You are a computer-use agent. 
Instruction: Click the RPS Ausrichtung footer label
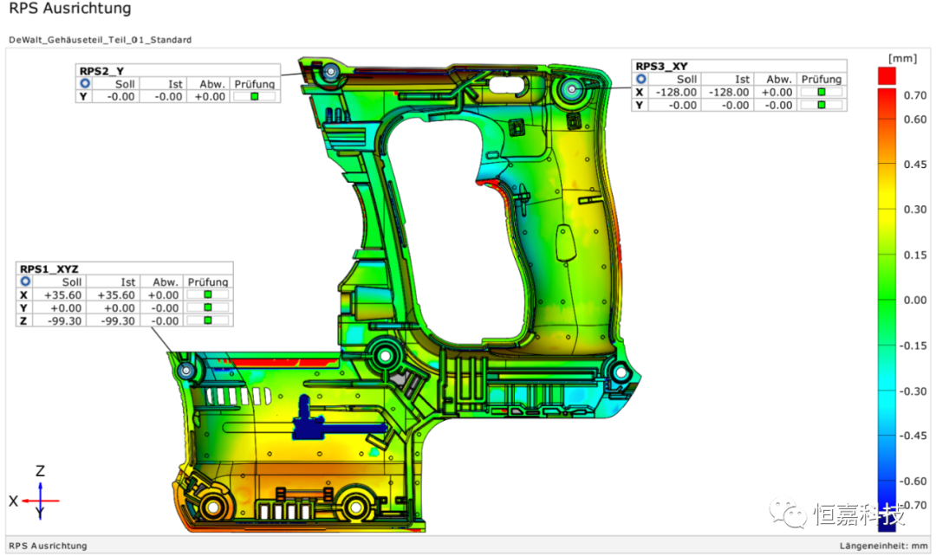point(48,546)
